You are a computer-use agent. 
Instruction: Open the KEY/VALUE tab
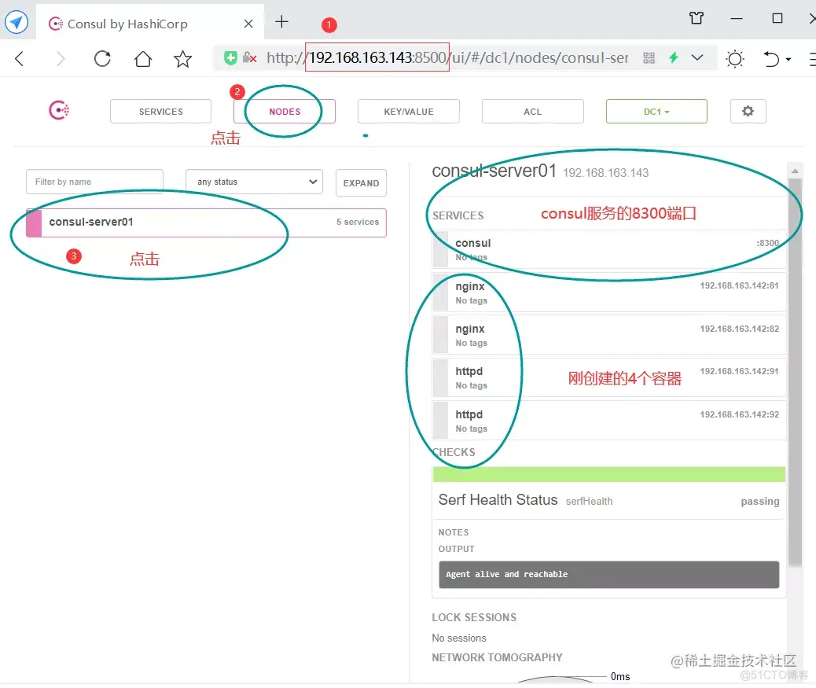pos(409,112)
